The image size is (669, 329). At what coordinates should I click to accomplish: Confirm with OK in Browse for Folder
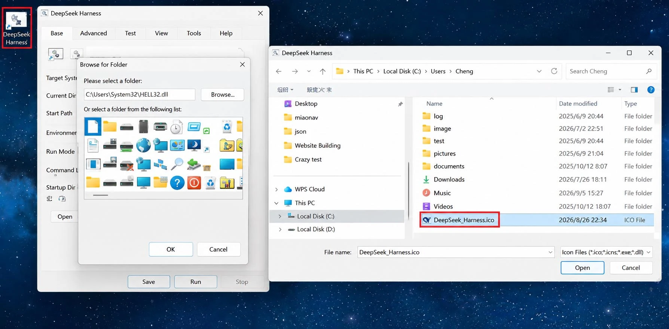pyautogui.click(x=171, y=249)
